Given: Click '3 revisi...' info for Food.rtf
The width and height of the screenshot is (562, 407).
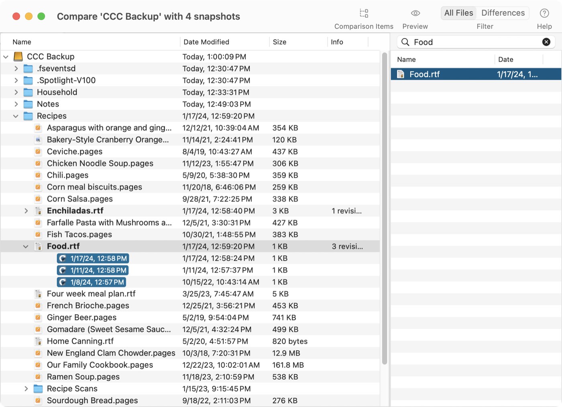Looking at the screenshot, I should (347, 246).
